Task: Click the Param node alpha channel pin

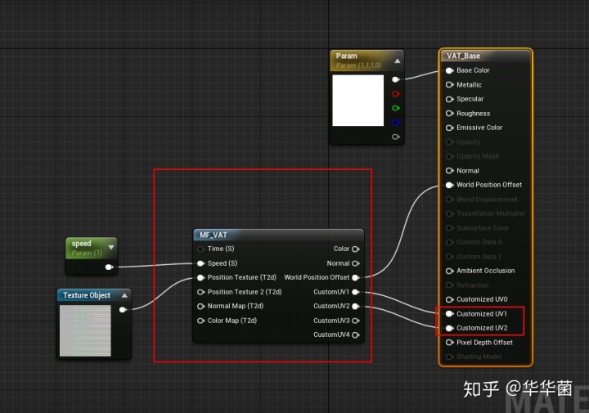Action: pyautogui.click(x=396, y=137)
